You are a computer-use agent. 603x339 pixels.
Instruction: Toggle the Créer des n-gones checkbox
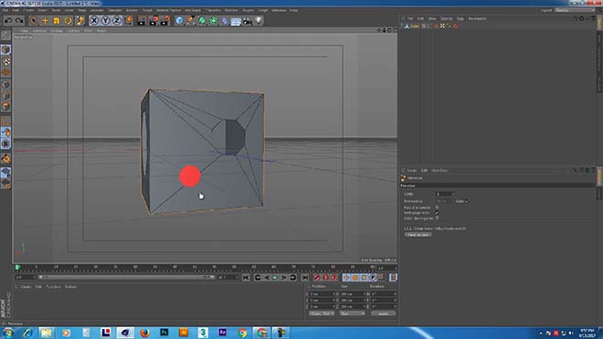click(x=437, y=218)
